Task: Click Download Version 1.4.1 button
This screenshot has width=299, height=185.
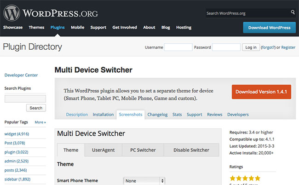Action: click(261, 92)
